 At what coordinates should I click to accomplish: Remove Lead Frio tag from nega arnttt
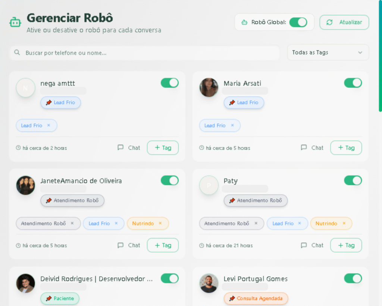point(48,126)
